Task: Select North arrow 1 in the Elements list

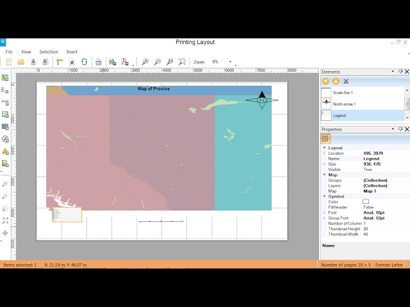Action: [x=363, y=104]
